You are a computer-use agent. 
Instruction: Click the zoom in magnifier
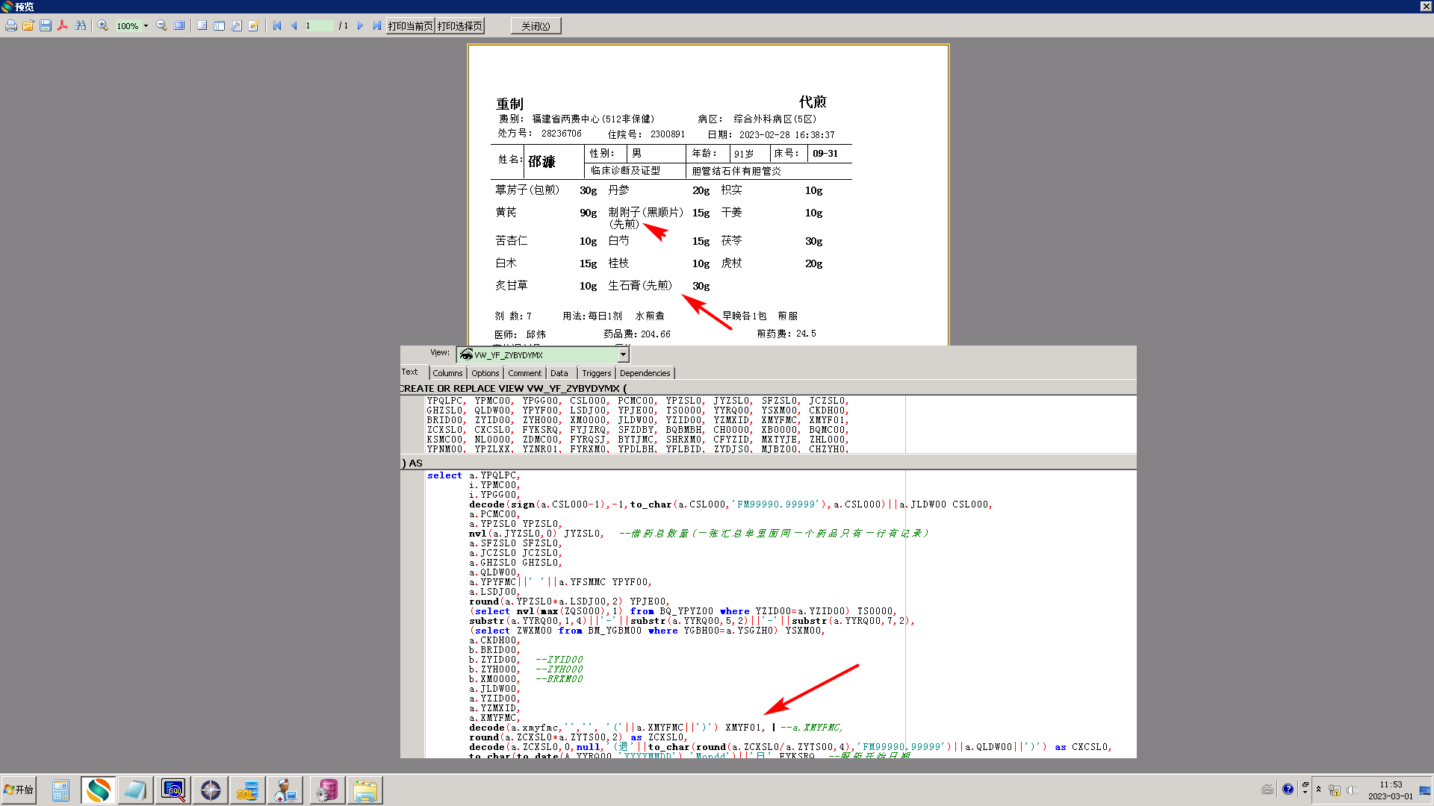[102, 26]
